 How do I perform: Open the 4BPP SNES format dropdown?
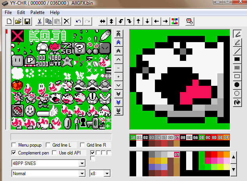pos(82,163)
